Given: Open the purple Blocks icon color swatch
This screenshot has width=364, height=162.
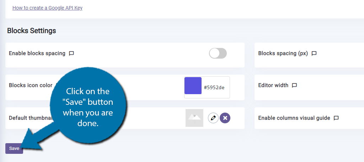Looking at the screenshot, I should coord(193,86).
